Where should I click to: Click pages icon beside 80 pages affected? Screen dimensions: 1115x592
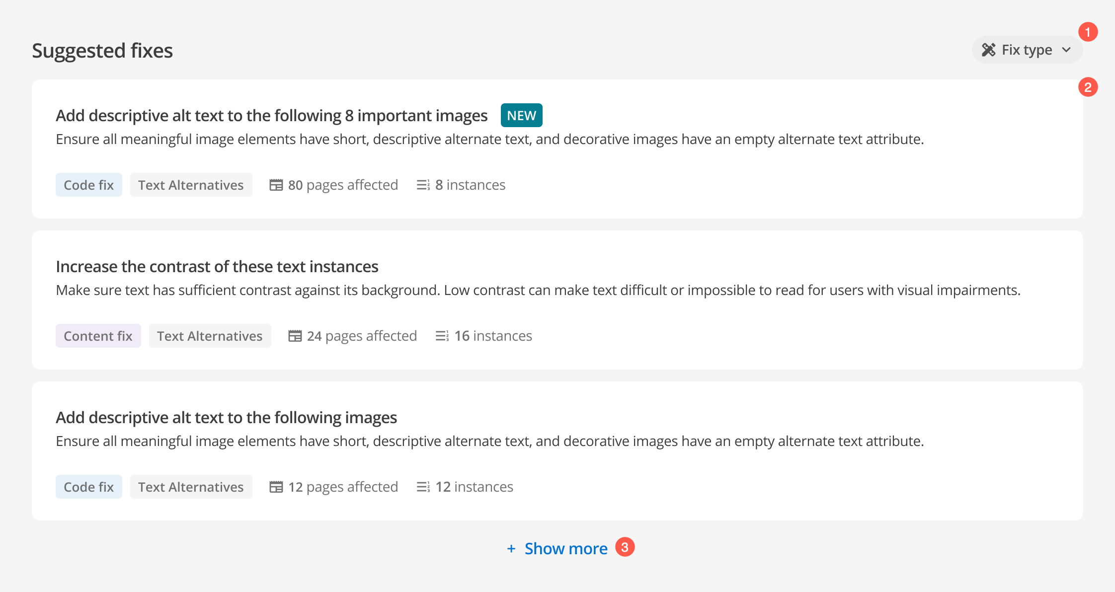pyautogui.click(x=276, y=185)
